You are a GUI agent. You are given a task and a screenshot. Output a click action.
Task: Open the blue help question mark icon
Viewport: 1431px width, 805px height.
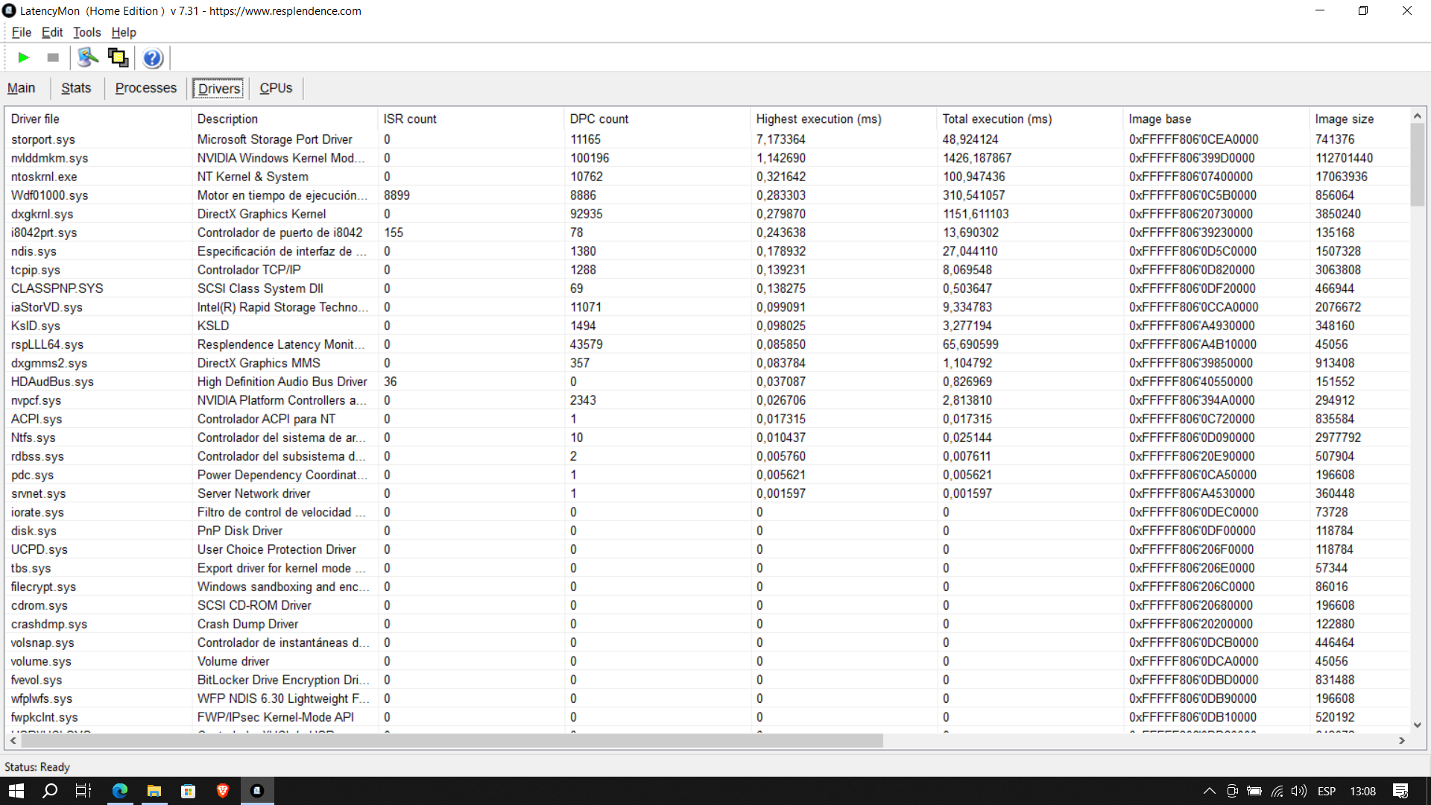click(153, 57)
